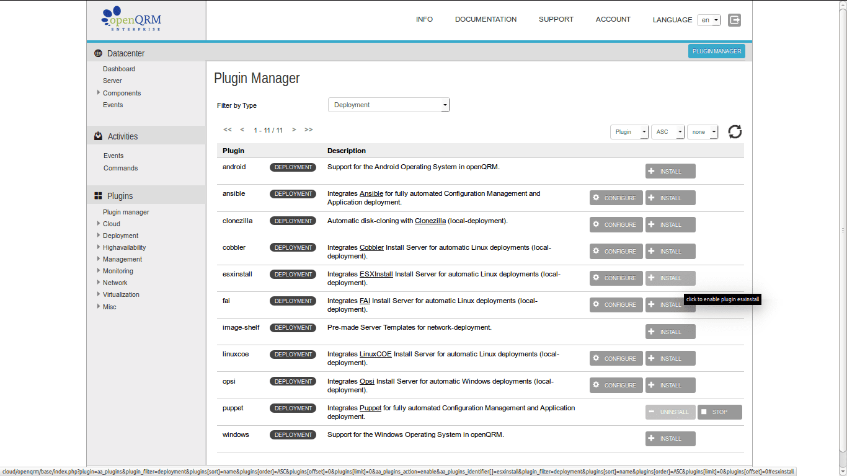Install the linuxcoe plugin
The width and height of the screenshot is (847, 476).
[x=670, y=358]
